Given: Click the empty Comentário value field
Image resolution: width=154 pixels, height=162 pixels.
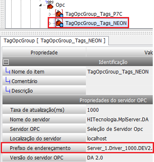Looking at the screenshot, I should pos(120,81).
